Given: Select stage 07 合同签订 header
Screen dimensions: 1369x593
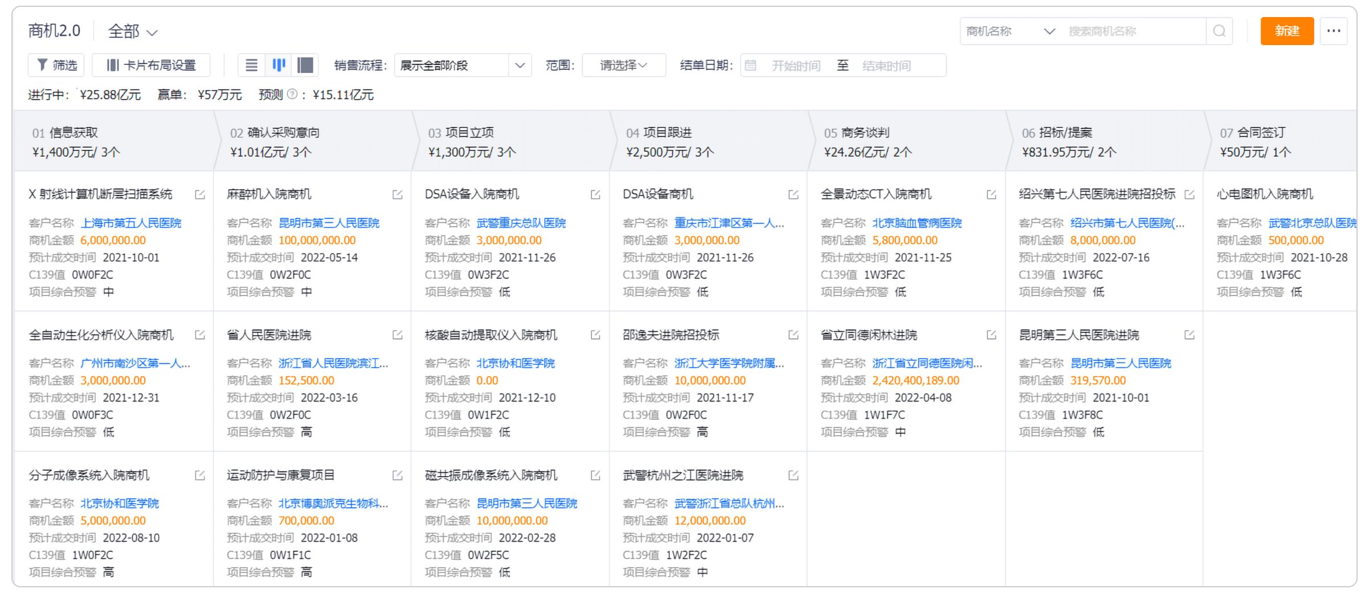Looking at the screenshot, I should click(1281, 141).
